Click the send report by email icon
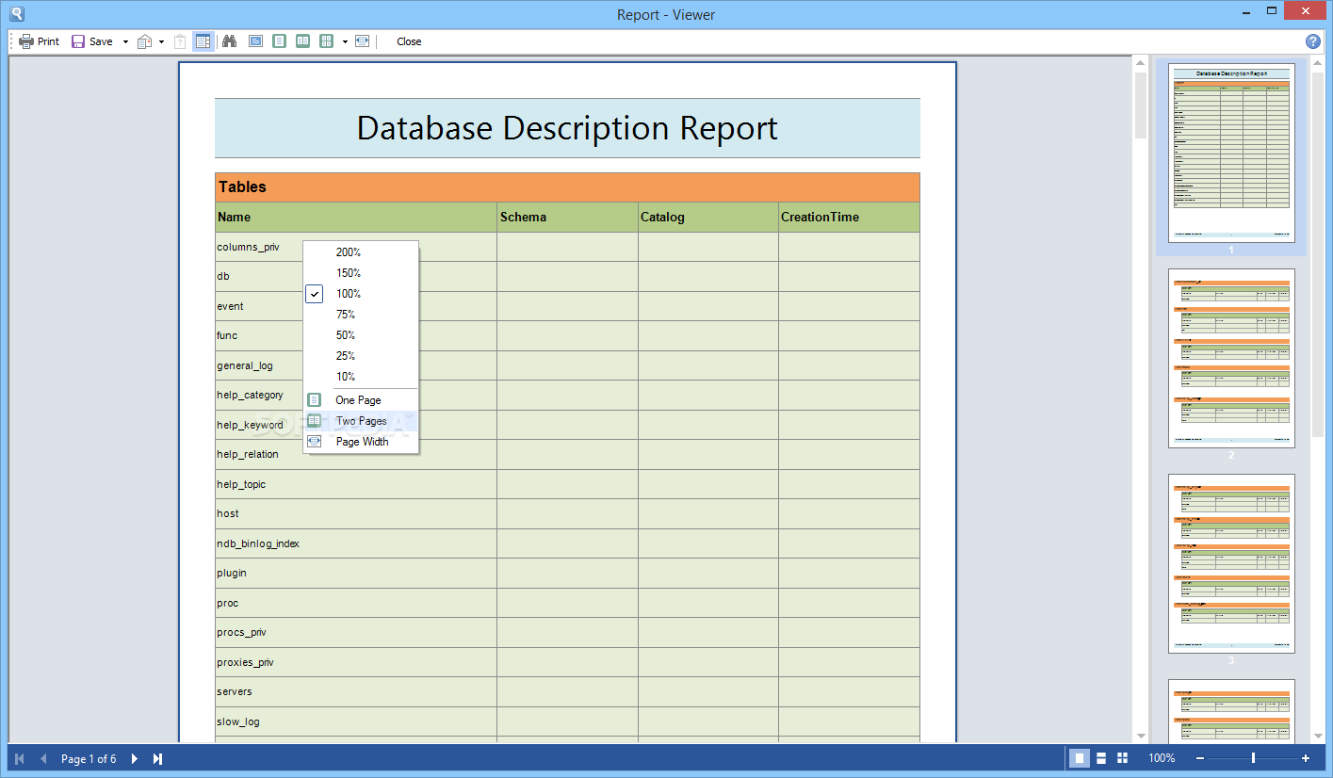This screenshot has height=778, width=1333. point(145,41)
